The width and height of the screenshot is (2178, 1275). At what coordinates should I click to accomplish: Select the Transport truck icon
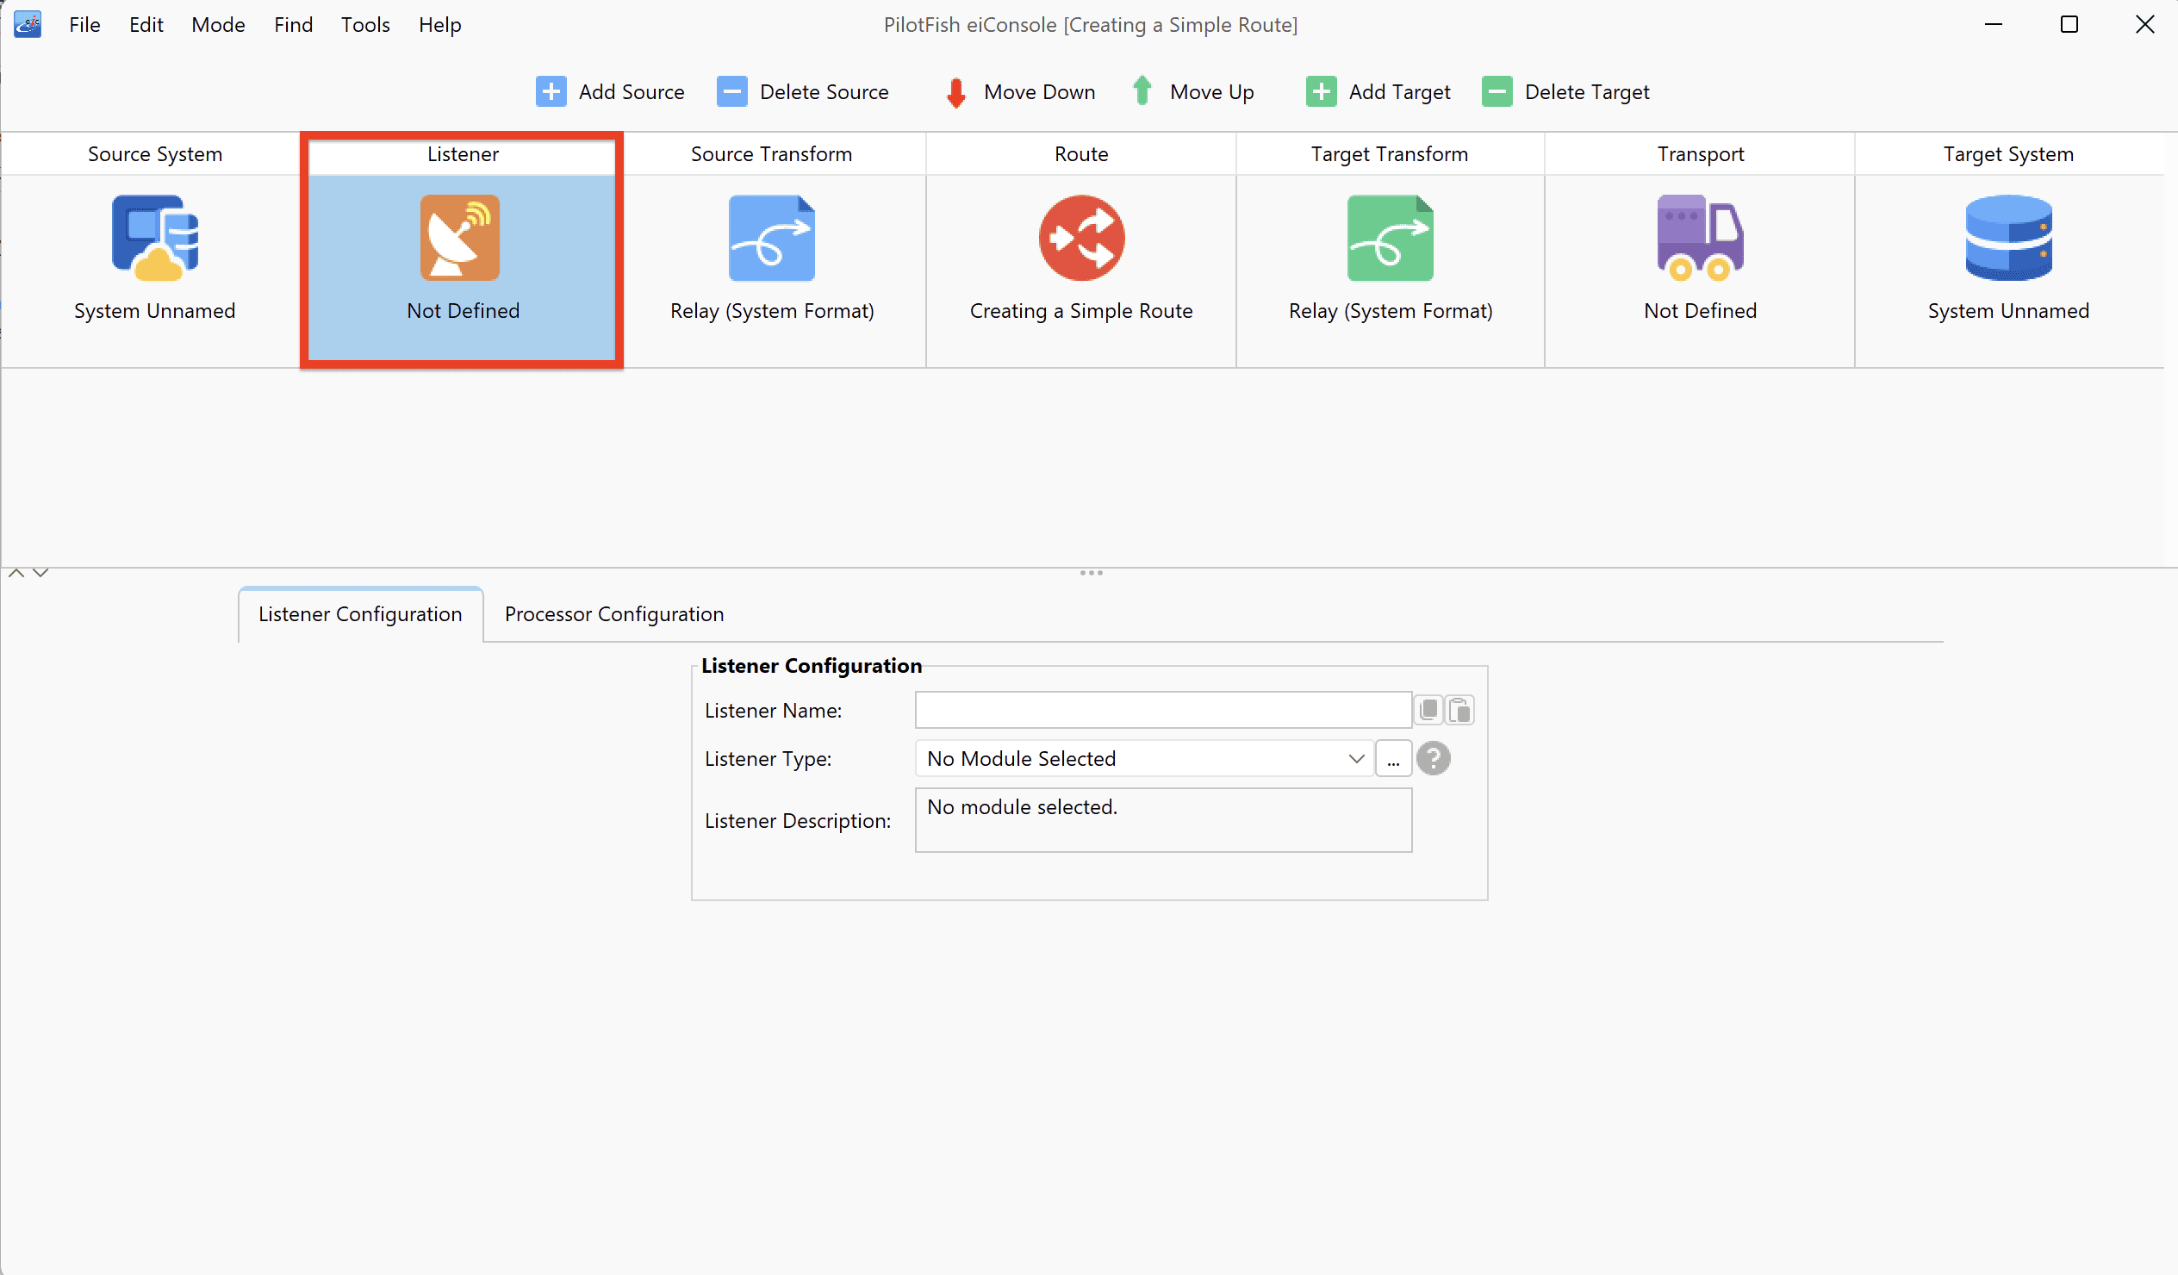pyautogui.click(x=1700, y=238)
